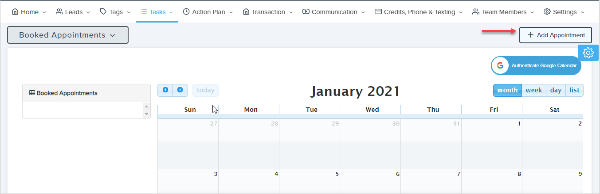
Task: Go to previous month with left arrow
Action: click(x=165, y=90)
